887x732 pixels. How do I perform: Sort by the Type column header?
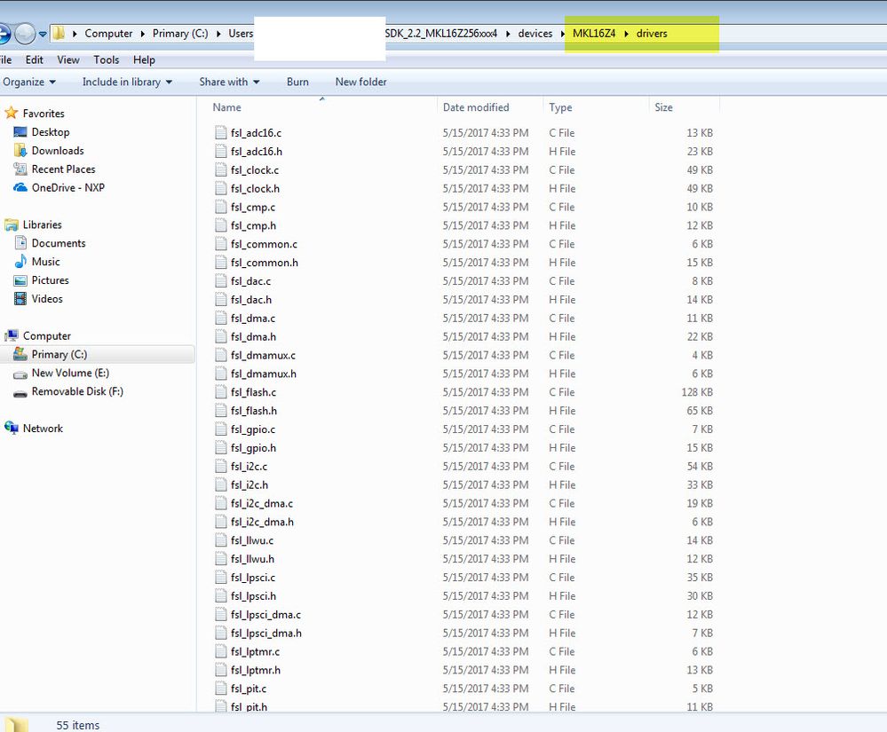pyautogui.click(x=560, y=107)
